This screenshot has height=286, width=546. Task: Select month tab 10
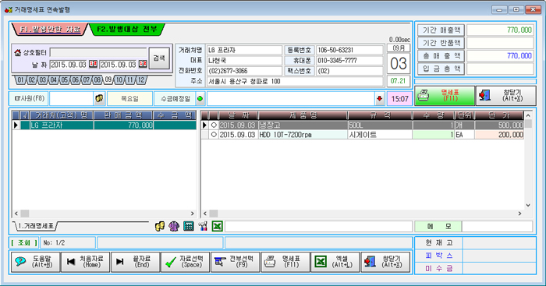coord(119,80)
